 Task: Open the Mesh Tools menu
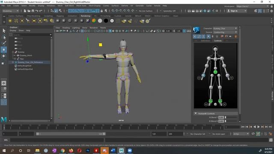tap(81, 6)
